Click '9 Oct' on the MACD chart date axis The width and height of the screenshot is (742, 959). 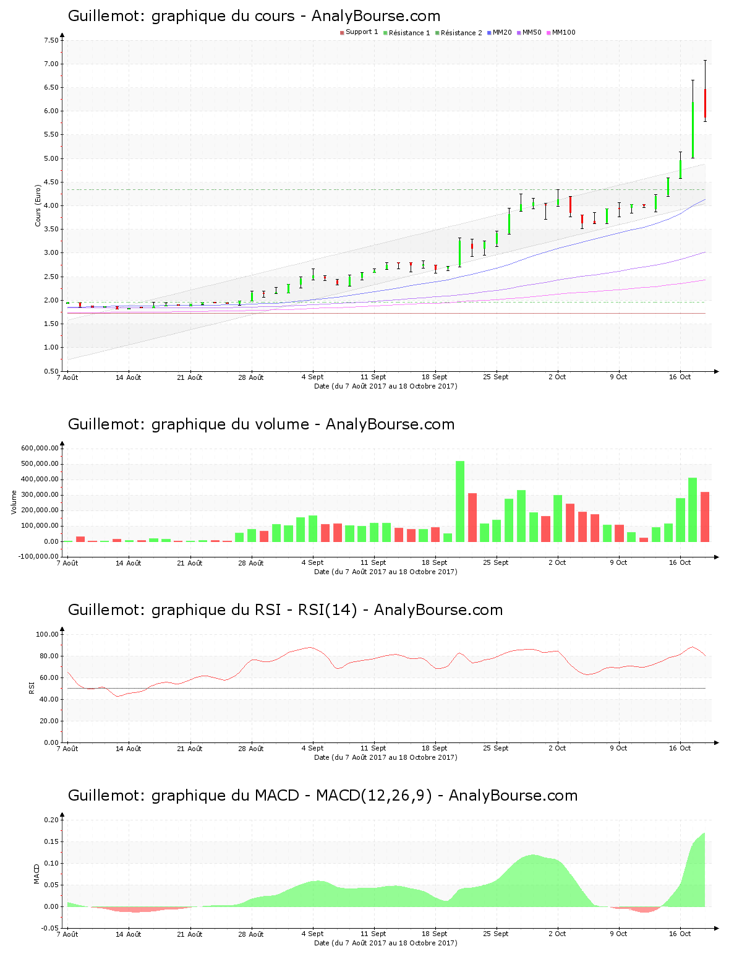click(x=618, y=934)
